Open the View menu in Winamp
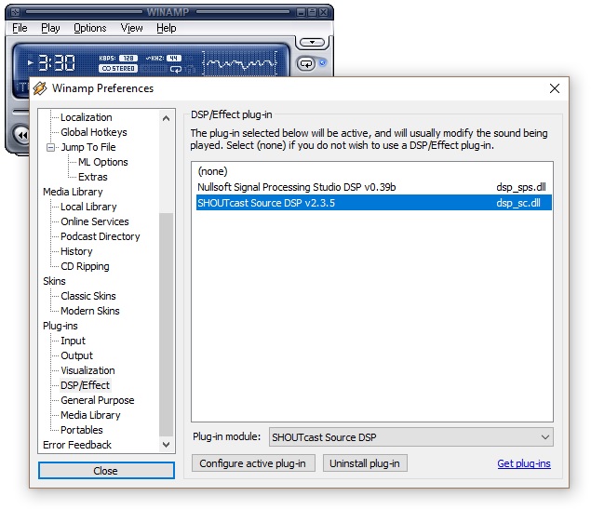This screenshot has width=591, height=509. point(131,28)
